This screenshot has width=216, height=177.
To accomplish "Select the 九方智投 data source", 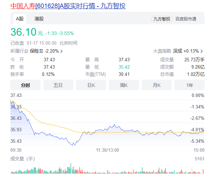I will tap(162, 19).
